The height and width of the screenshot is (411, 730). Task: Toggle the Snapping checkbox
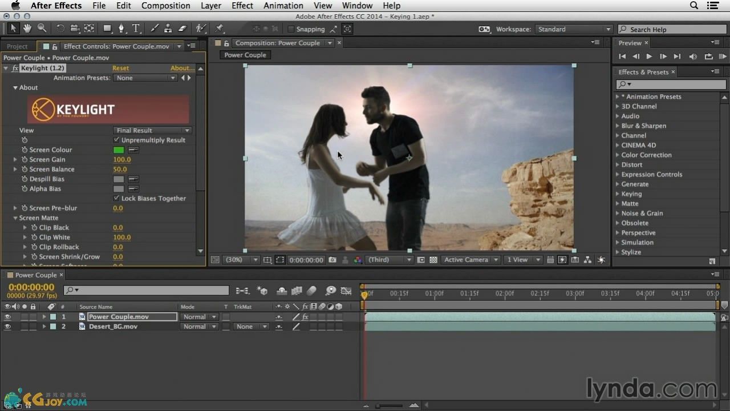(291, 29)
